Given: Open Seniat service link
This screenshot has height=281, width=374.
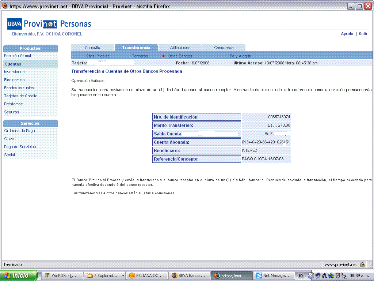Looking at the screenshot, I should 9,155.
